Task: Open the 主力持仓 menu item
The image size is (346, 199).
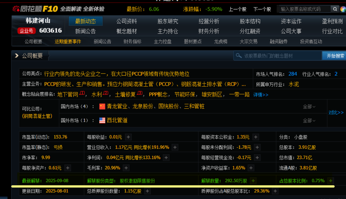Action: click(168, 31)
